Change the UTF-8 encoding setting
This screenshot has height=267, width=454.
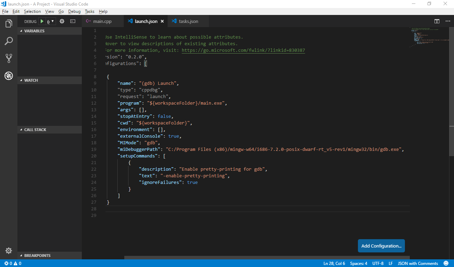click(378, 264)
